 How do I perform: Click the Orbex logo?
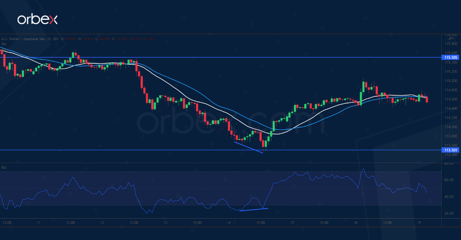37,19
